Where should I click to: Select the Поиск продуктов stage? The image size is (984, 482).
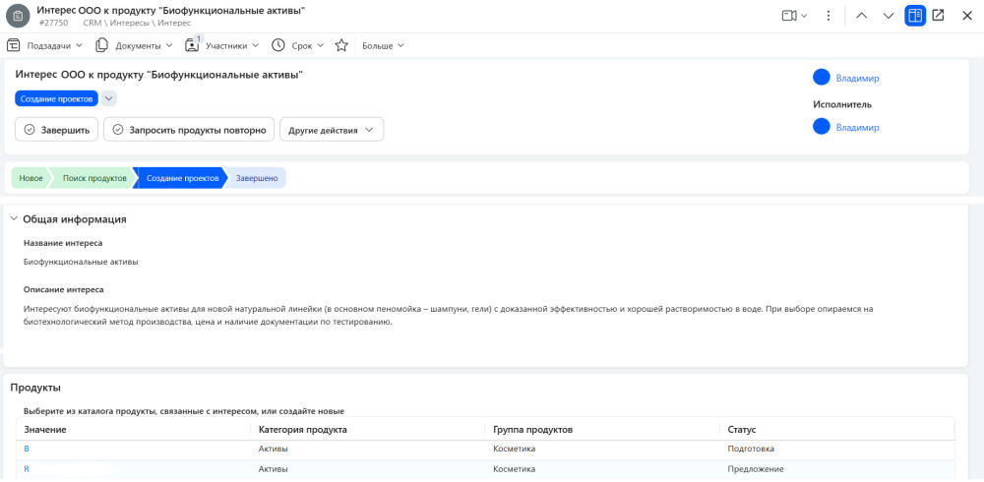tap(93, 178)
